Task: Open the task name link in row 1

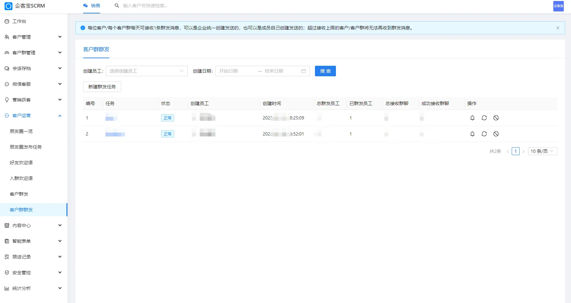Action: pos(111,118)
